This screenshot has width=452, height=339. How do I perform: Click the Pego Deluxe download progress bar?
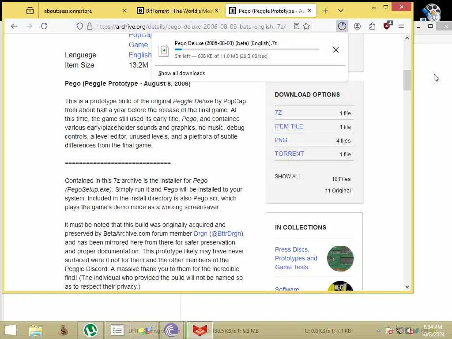tap(247, 49)
